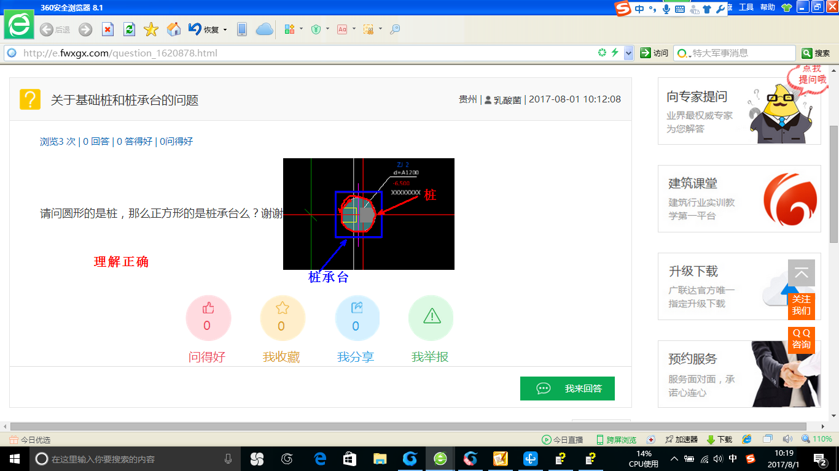The image size is (839, 471).
Task: Open the 恢复 dropdown arrow
Action: (x=225, y=29)
